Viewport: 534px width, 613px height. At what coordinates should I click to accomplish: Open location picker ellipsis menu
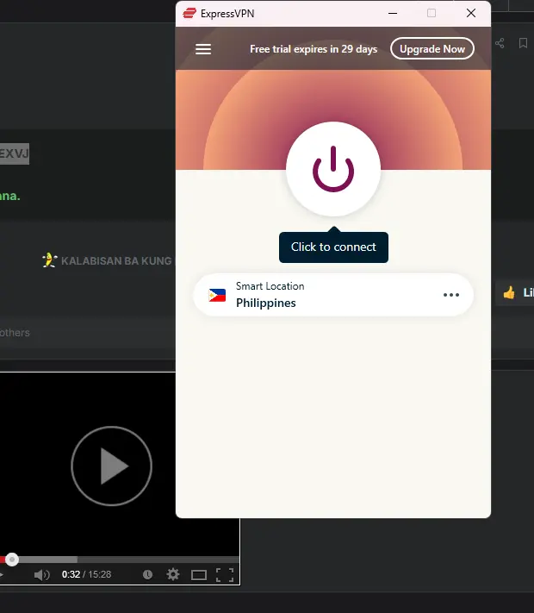pyautogui.click(x=451, y=295)
